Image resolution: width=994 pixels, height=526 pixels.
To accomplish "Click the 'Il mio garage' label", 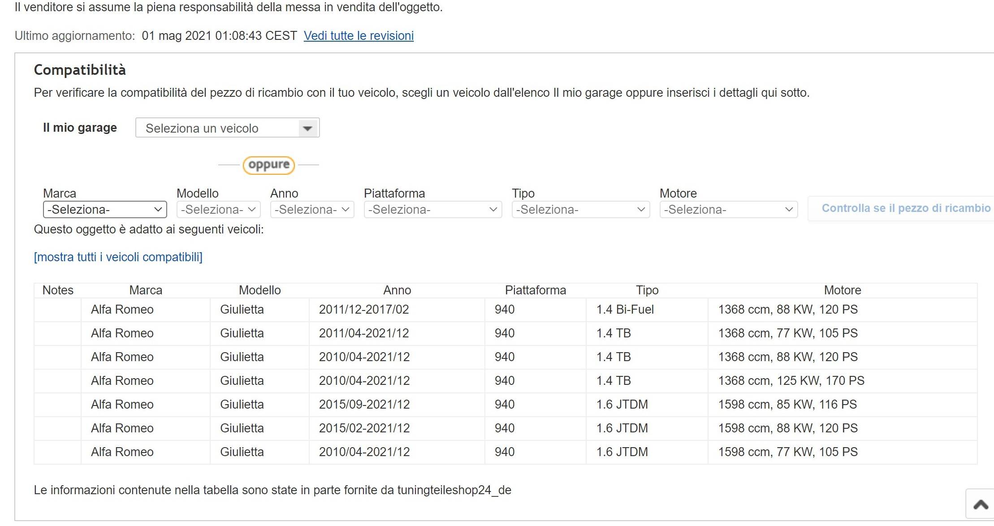I will coord(80,128).
